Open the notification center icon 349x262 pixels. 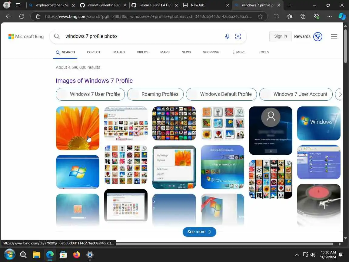click(341, 255)
